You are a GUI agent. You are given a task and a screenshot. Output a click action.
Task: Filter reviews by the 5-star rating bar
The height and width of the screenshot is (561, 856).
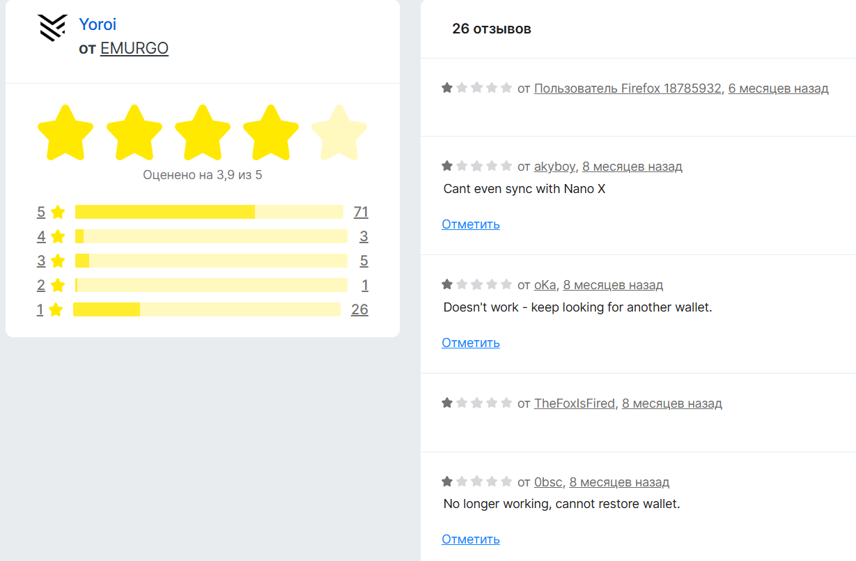[209, 212]
